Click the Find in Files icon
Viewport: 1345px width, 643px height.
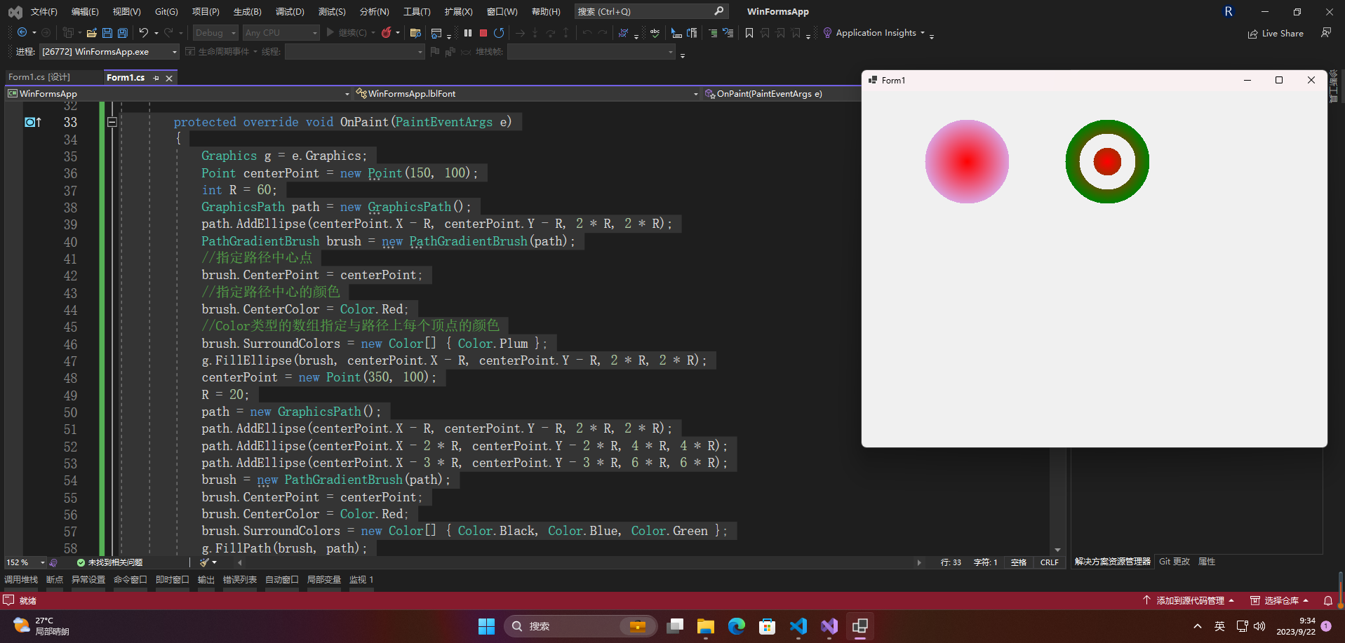coord(415,33)
